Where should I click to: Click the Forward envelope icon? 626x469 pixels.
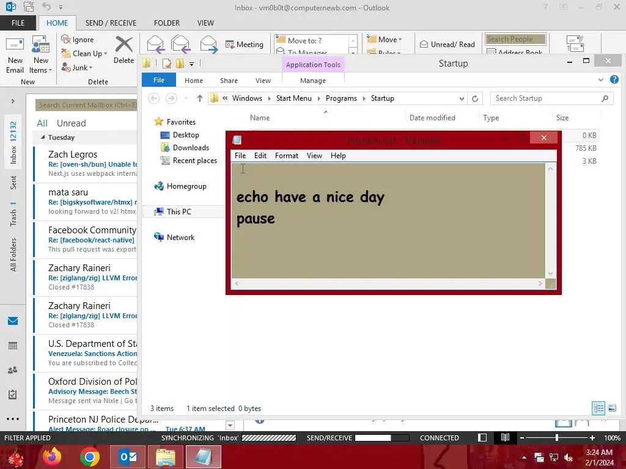(x=208, y=44)
